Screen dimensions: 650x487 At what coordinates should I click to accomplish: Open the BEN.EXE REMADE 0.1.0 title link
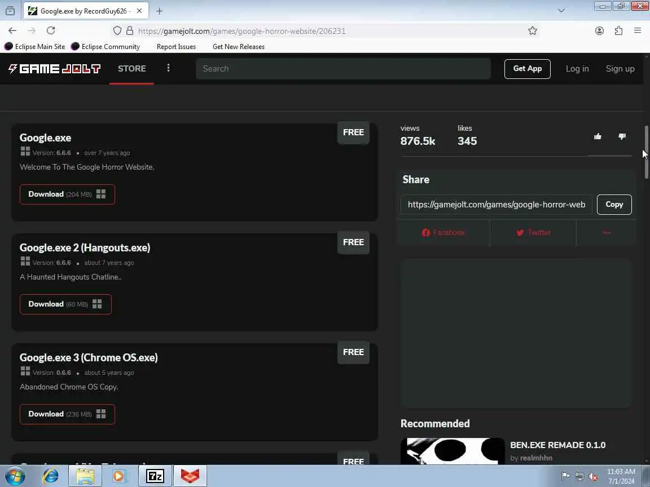pyautogui.click(x=557, y=445)
